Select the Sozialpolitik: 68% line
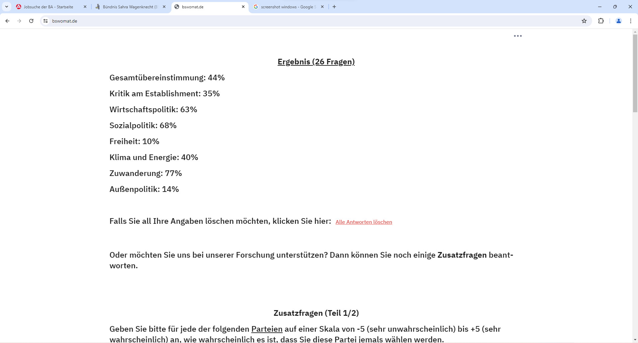The image size is (638, 343). [x=143, y=126]
